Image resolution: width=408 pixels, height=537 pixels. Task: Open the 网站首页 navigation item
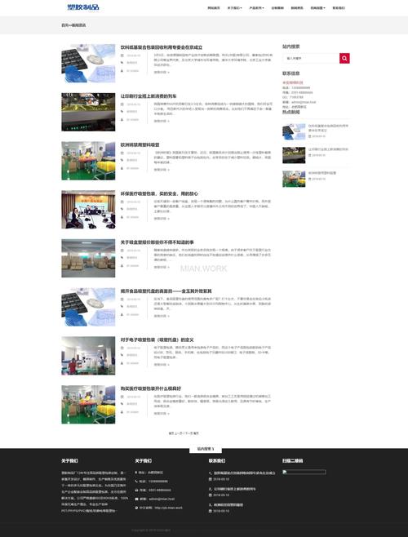214,8
